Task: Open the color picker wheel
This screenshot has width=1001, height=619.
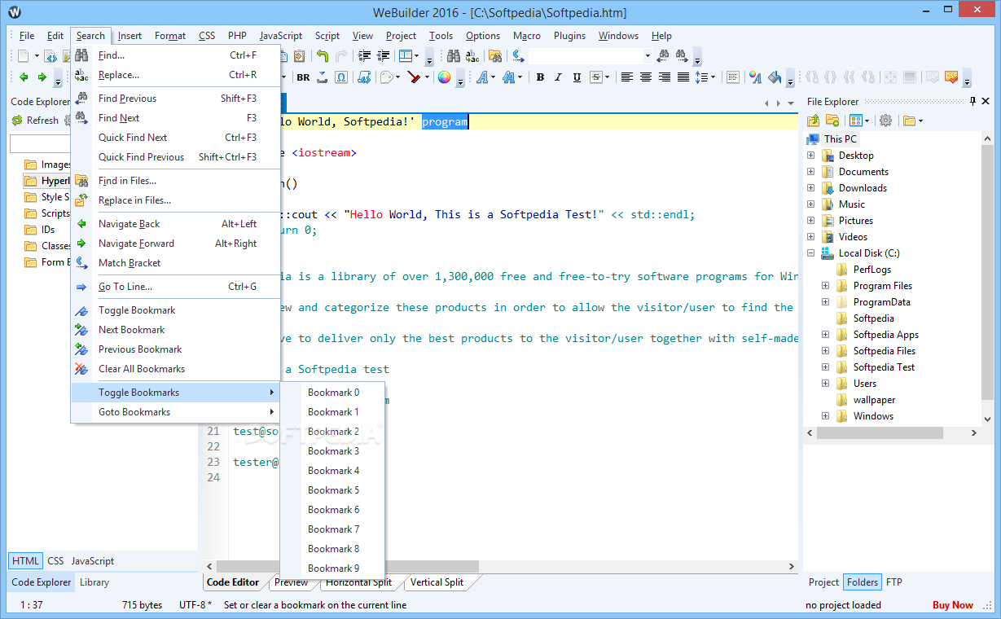Action: click(444, 77)
